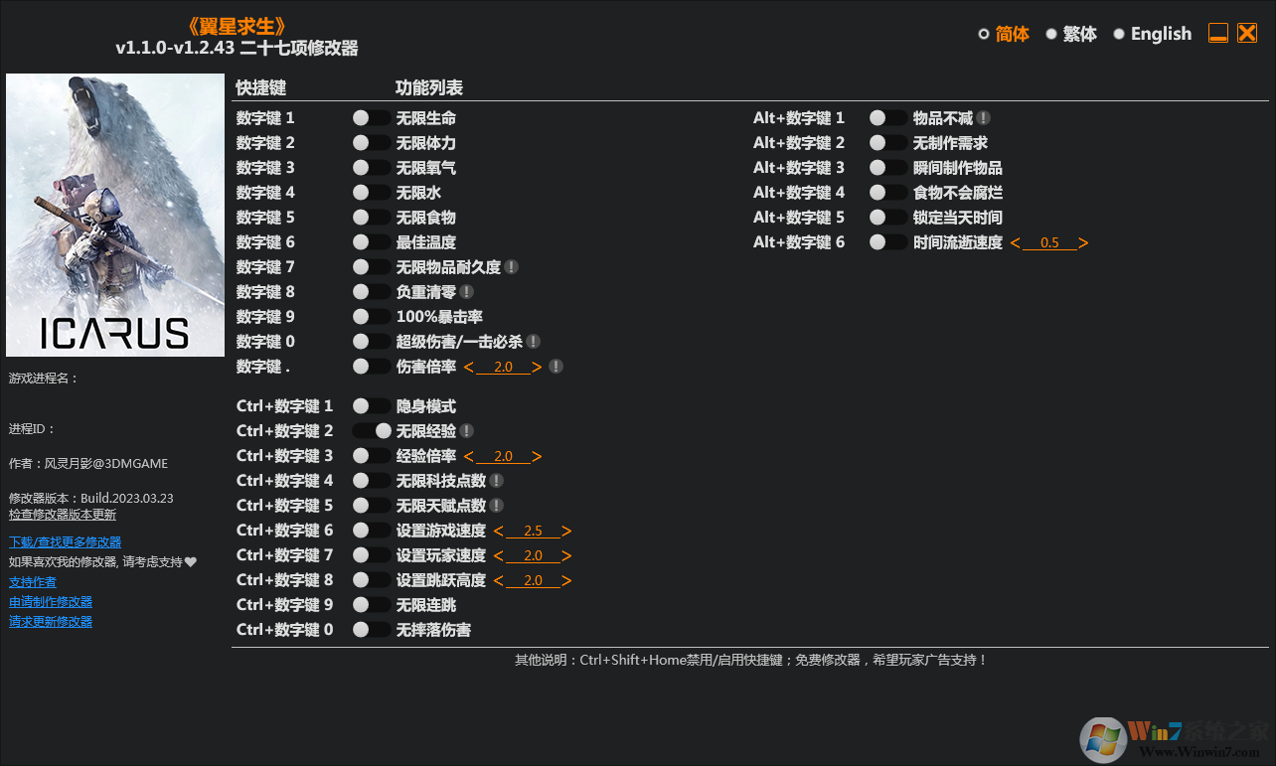点击右箭头提高经验倍率
Viewport: 1276px width, 766px height.
[538, 455]
